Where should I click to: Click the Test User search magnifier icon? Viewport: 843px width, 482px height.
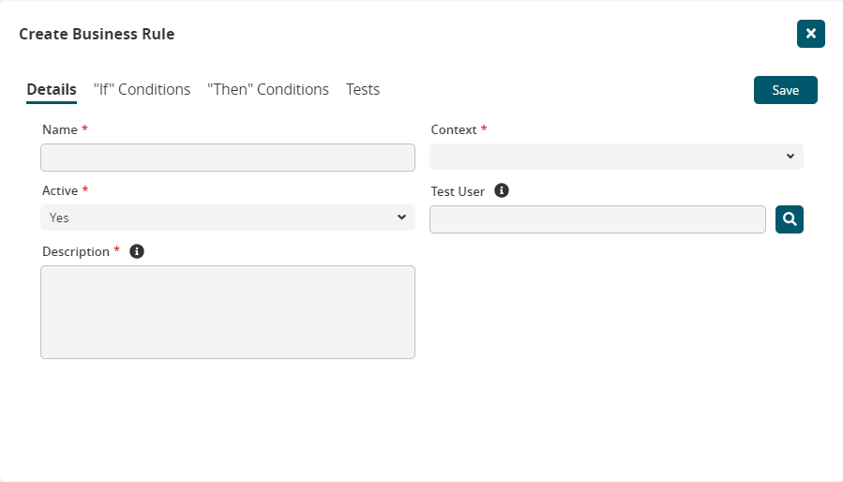pyautogui.click(x=790, y=219)
